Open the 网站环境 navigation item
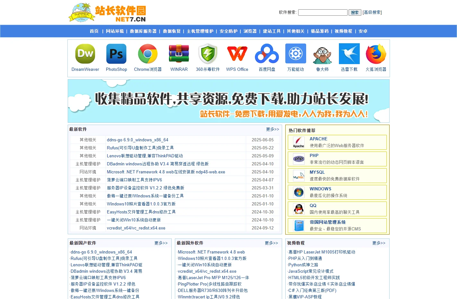Viewport: 457px width, 299px height. (115, 31)
